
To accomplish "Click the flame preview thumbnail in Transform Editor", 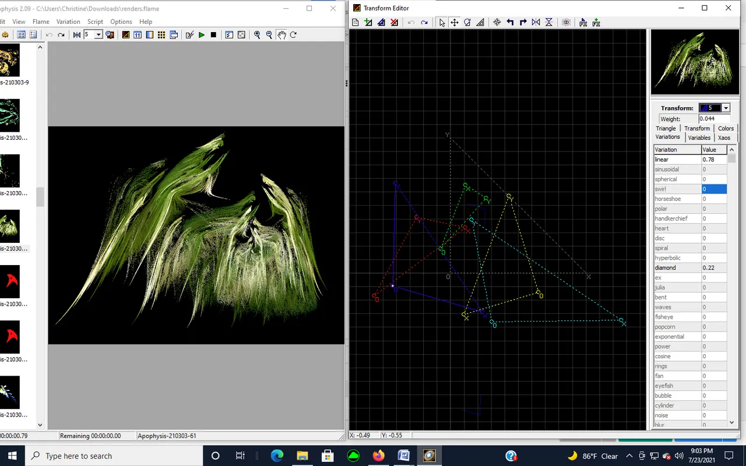I will click(694, 63).
